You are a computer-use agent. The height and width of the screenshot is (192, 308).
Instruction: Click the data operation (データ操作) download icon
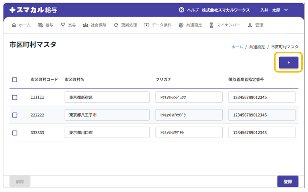pos(147,25)
